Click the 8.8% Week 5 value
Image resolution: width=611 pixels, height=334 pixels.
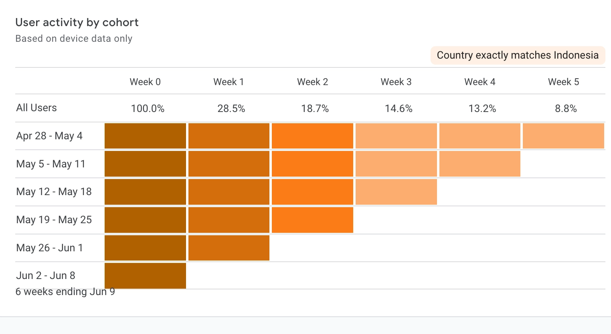[566, 109]
